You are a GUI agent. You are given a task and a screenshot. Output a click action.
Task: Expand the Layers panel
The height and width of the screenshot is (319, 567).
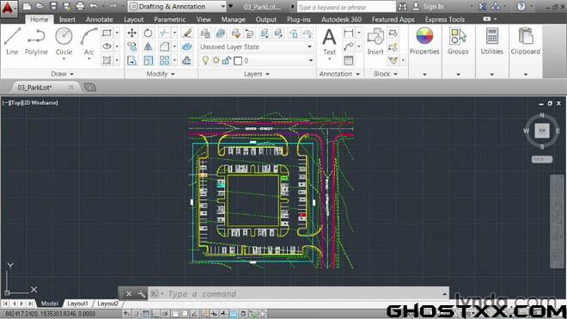point(256,74)
